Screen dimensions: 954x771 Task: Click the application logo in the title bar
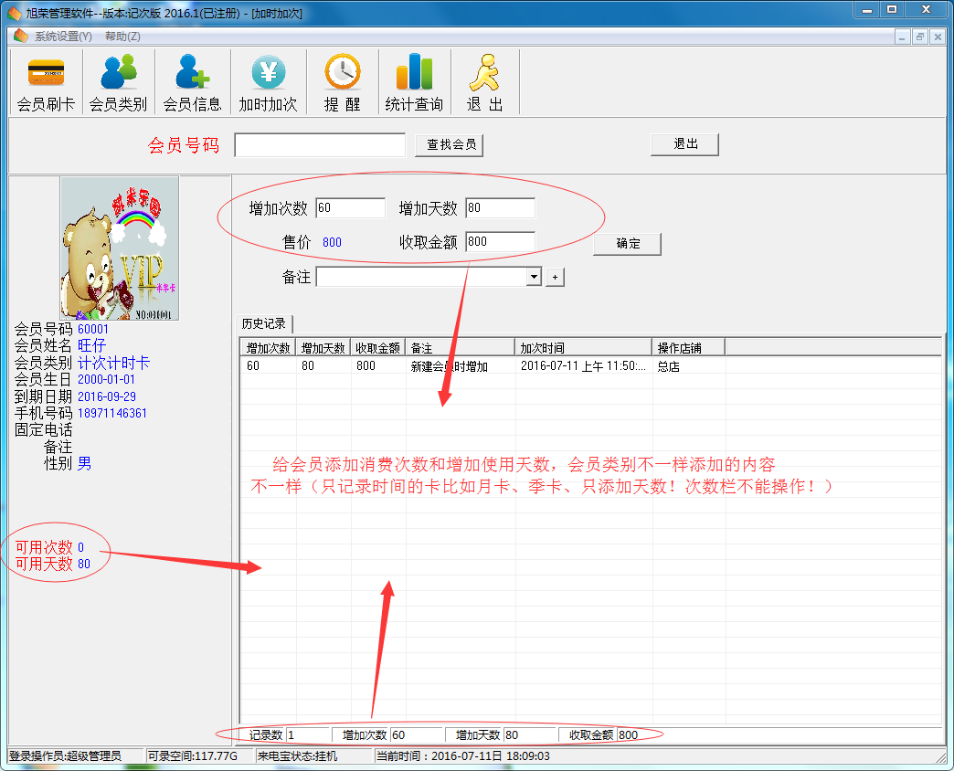13,12
